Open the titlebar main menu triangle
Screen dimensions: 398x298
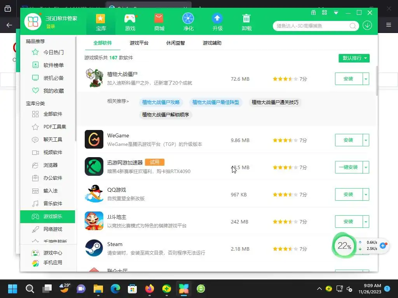(336, 13)
